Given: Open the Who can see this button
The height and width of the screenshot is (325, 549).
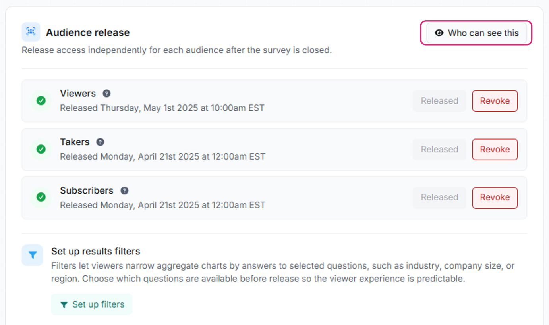Looking at the screenshot, I should [477, 33].
